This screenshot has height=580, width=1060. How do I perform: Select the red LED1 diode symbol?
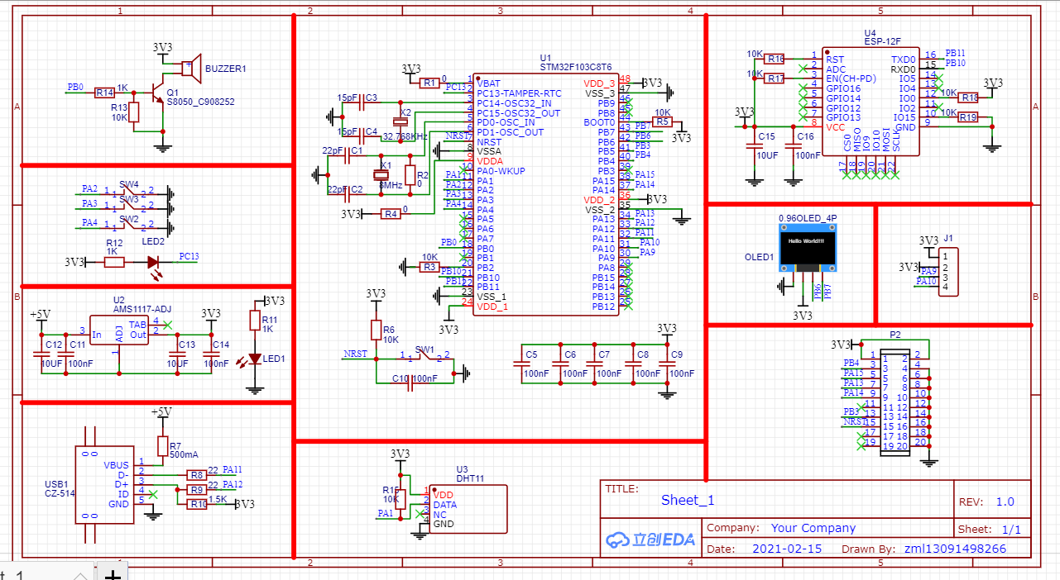pyautogui.click(x=255, y=359)
